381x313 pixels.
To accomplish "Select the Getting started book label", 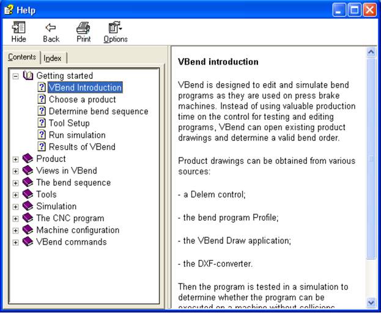I will click(x=65, y=76).
